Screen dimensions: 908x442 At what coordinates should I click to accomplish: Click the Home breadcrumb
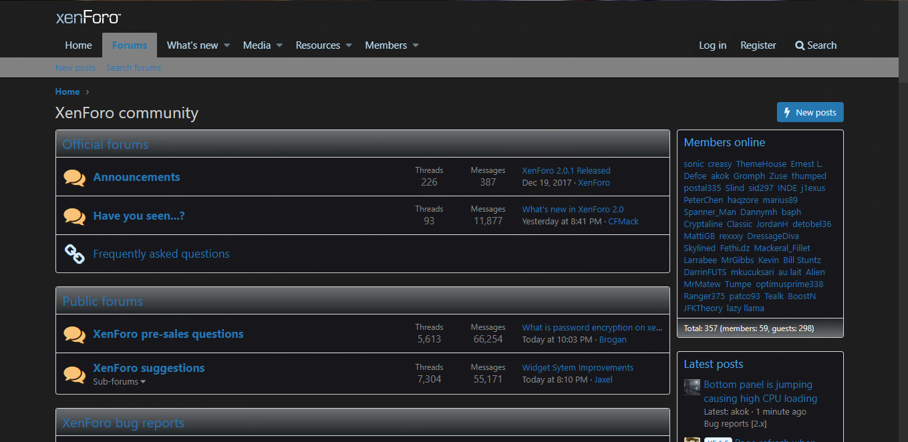click(x=67, y=91)
